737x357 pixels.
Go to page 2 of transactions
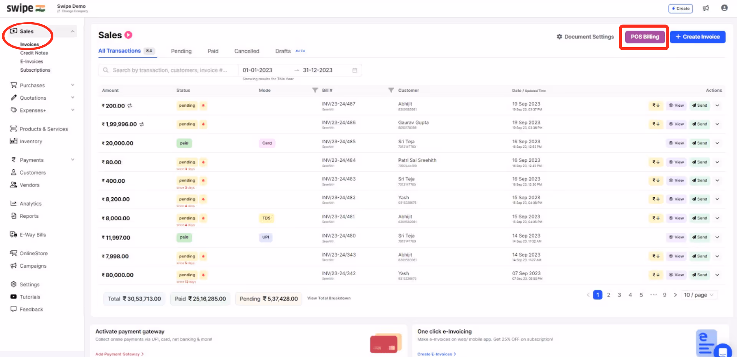pyautogui.click(x=608, y=295)
